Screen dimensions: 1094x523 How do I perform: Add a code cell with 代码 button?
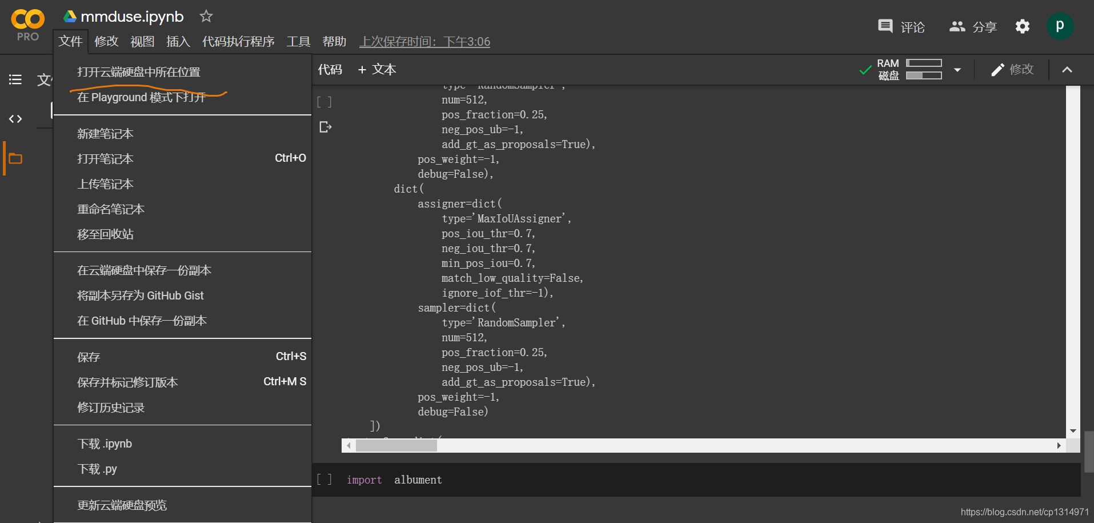330,70
